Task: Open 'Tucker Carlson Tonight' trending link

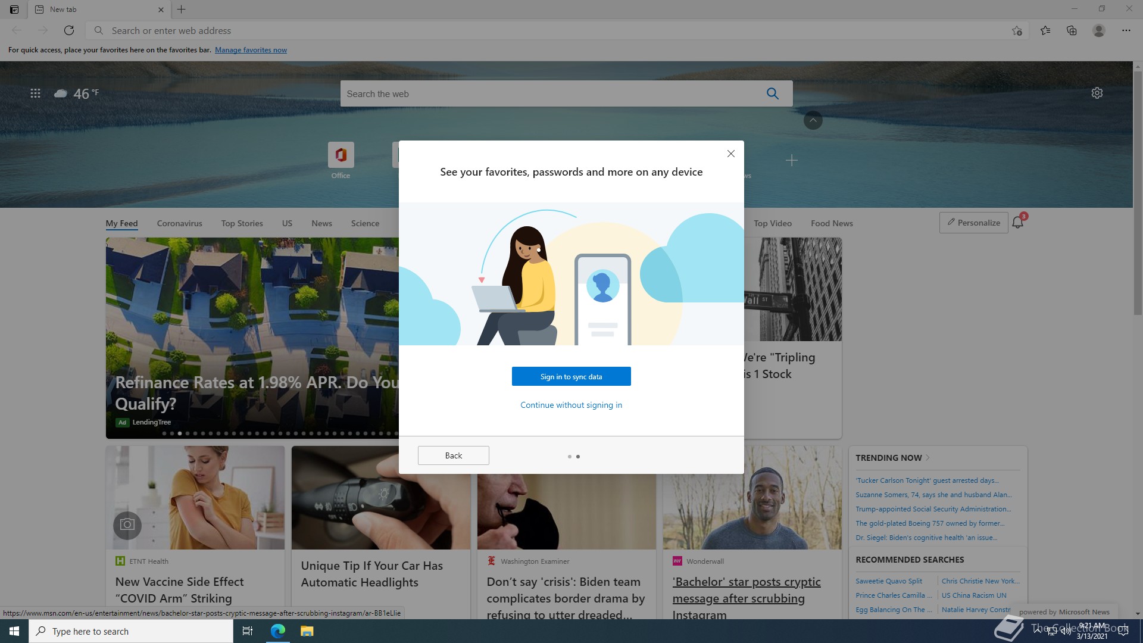Action: (927, 480)
